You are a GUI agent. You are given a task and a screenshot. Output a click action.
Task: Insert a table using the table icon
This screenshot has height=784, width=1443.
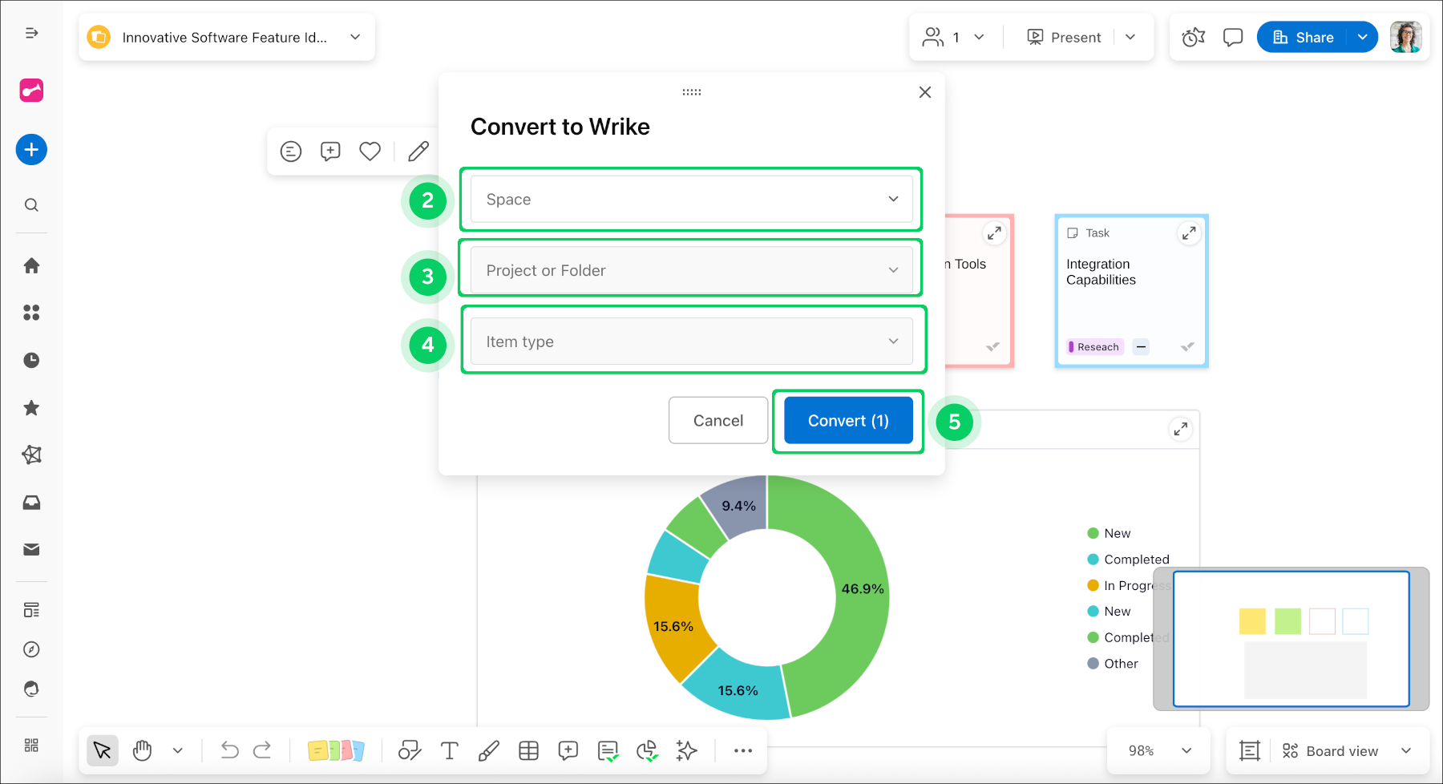click(528, 750)
